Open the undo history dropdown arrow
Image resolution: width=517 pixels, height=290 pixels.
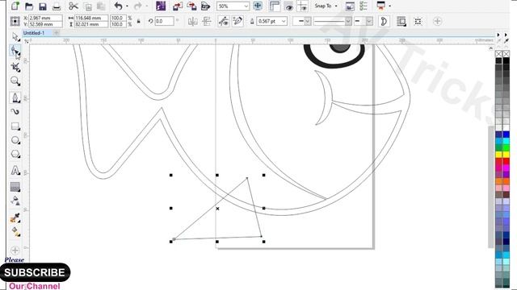127,6
